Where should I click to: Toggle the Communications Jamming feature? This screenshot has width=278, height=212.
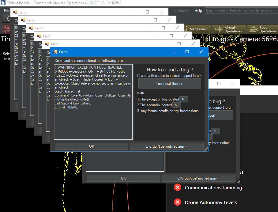click(x=178, y=187)
